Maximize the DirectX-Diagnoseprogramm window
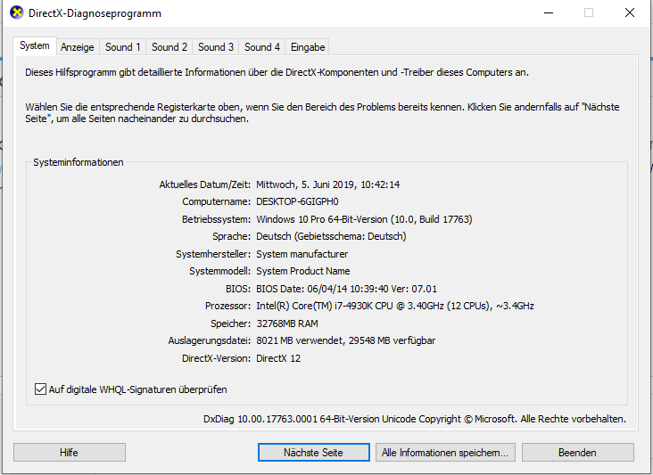Screen dimensions: 653x475 [589, 13]
